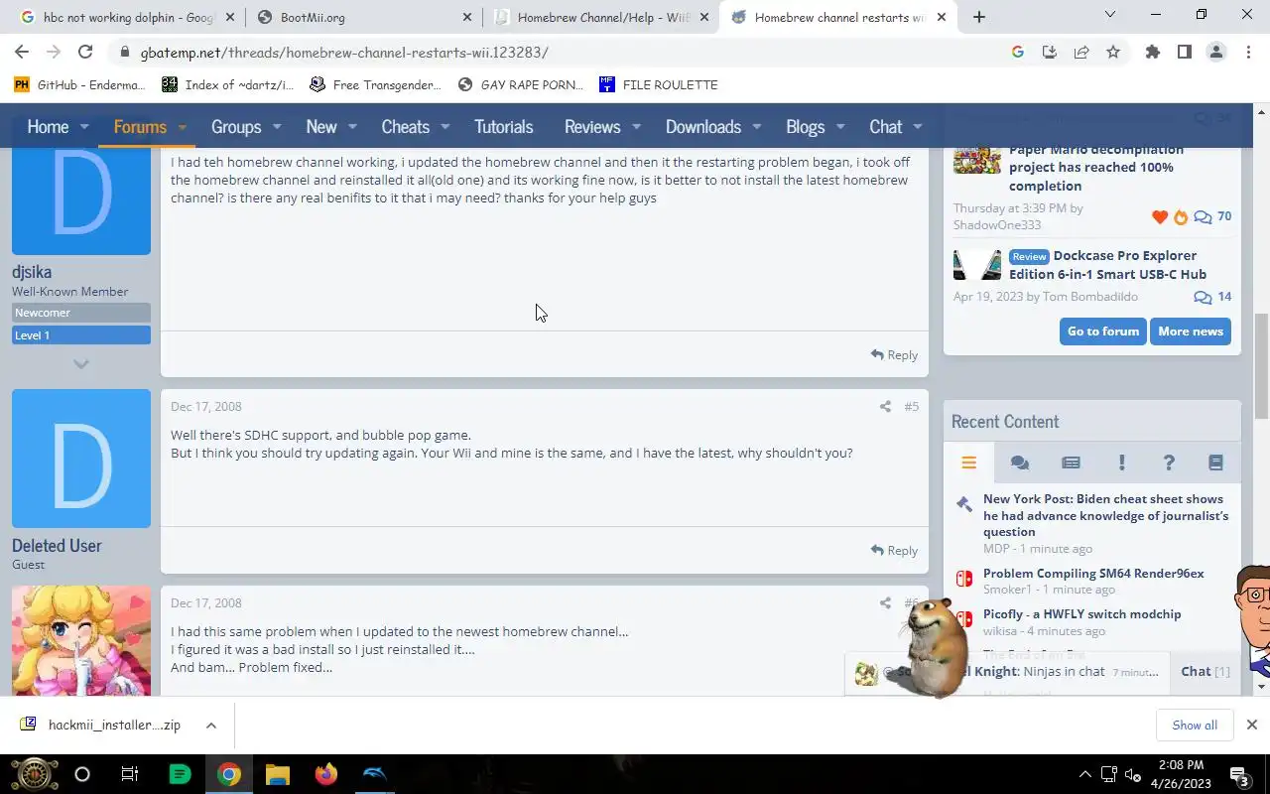Click the Princess Peach avatar image
This screenshot has height=794, width=1270.
click(x=81, y=640)
